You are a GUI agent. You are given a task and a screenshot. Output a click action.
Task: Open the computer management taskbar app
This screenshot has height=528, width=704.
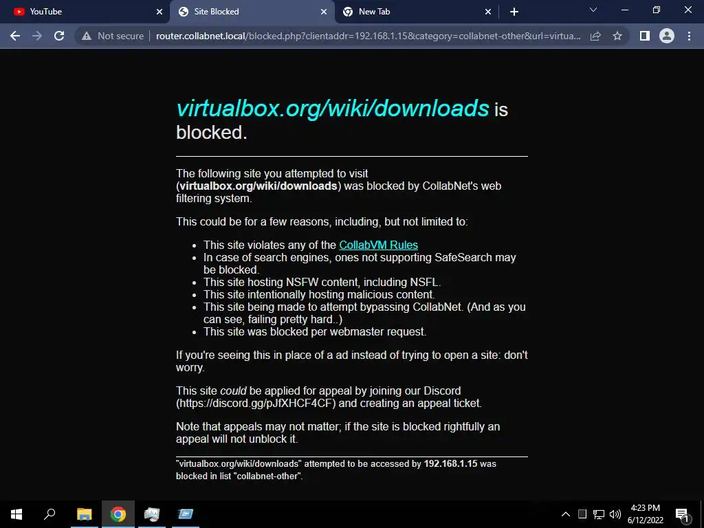[152, 514]
